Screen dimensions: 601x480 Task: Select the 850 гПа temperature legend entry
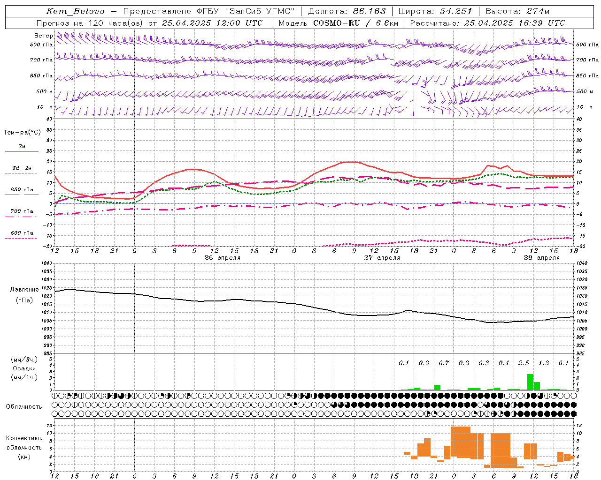tap(22, 190)
